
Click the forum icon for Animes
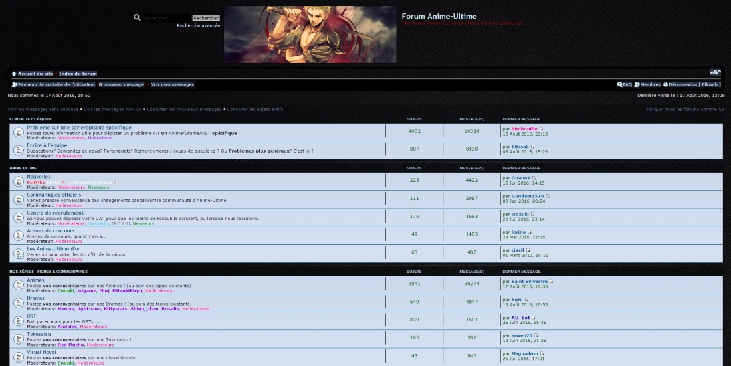coord(18,285)
